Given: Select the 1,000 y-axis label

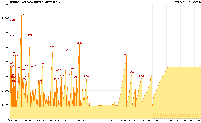Looking at the screenshot, I should [5, 105].
